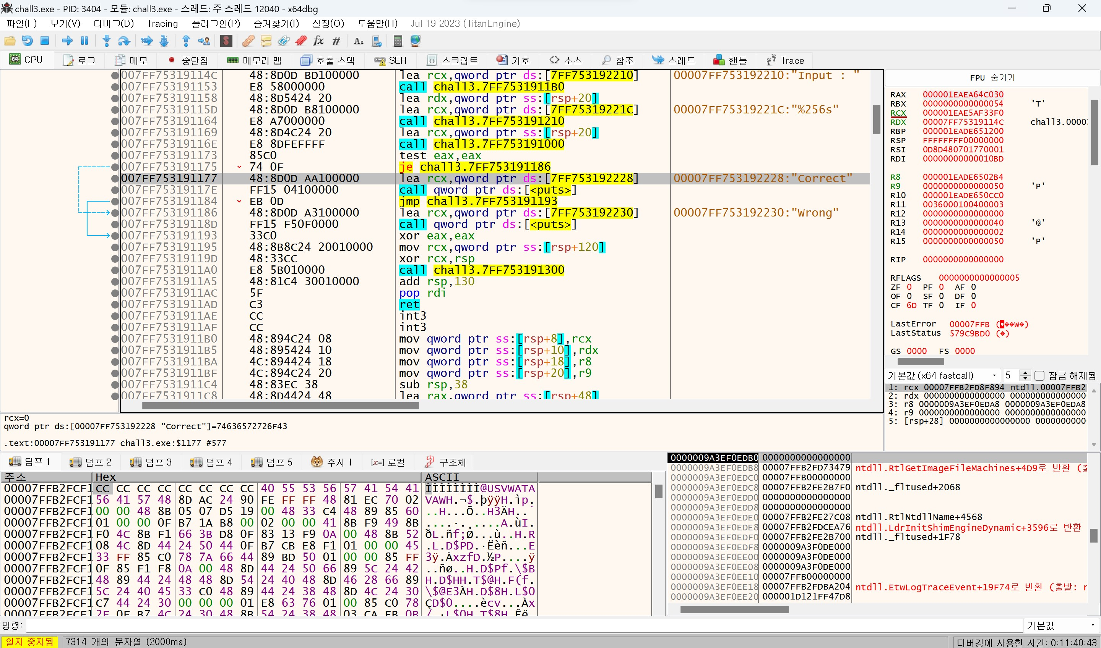Open the 플러그인(P) menu
1101x648 pixels.
point(216,24)
